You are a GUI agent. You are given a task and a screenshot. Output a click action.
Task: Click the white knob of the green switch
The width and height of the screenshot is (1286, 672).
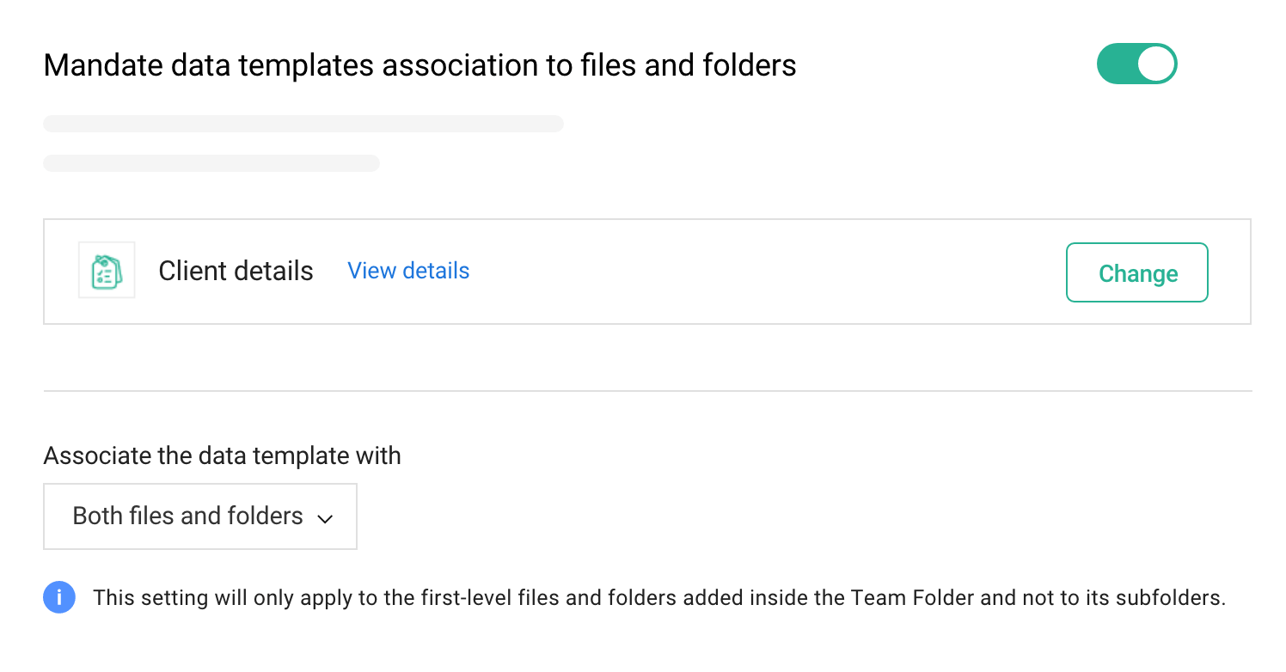coord(1156,64)
